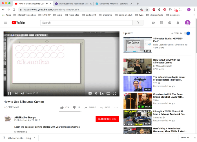The image size is (197, 142).
Task: Click Show All downloads
Action: [x=185, y=138]
